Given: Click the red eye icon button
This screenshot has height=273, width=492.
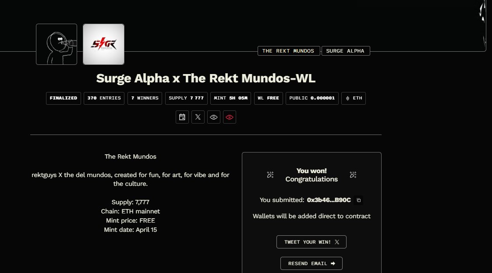Looking at the screenshot, I should [x=230, y=117].
